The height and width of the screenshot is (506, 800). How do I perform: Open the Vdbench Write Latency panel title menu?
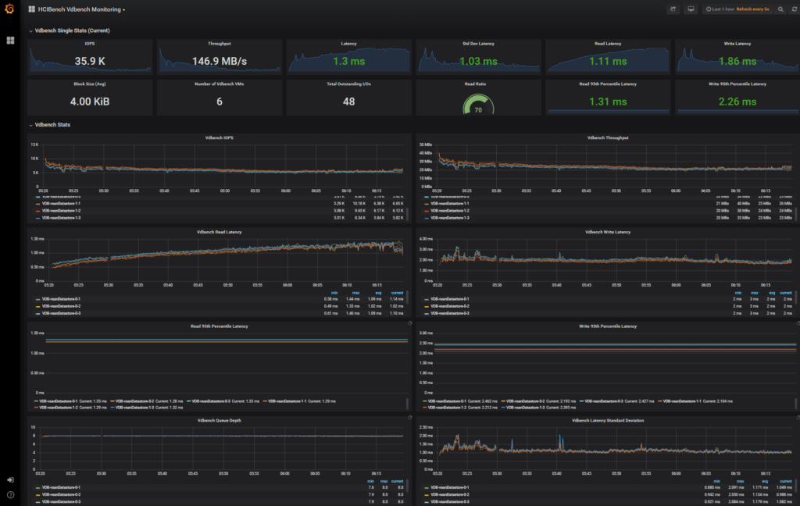(x=605, y=232)
